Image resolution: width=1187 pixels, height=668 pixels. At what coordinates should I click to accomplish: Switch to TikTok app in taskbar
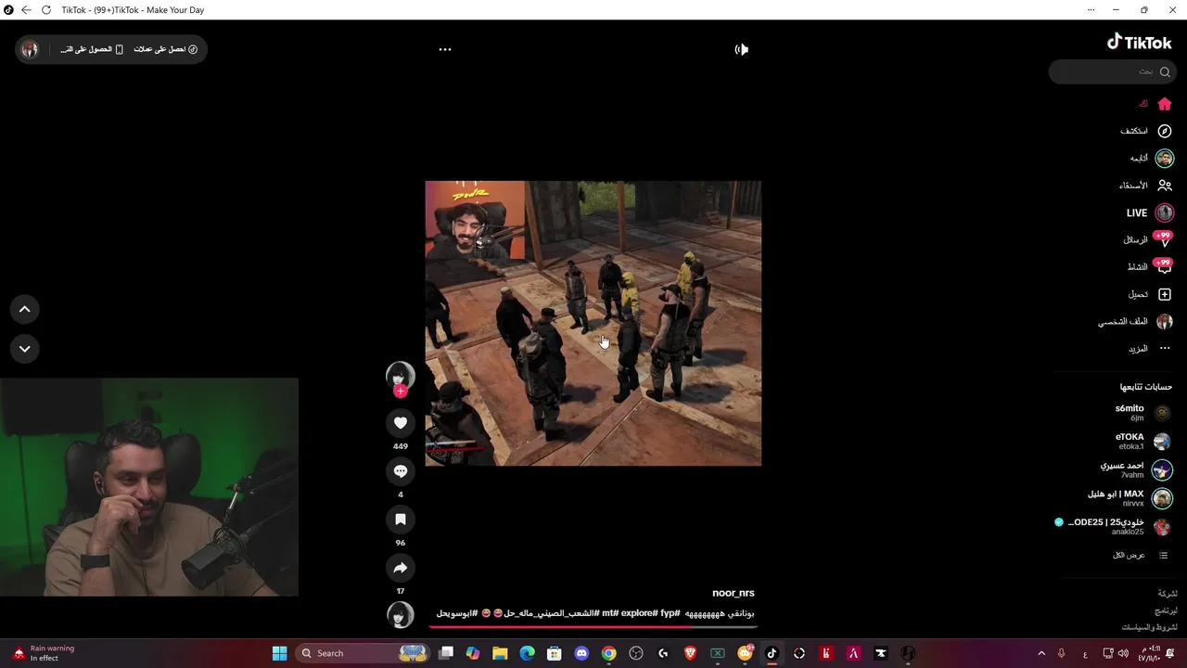tap(772, 653)
